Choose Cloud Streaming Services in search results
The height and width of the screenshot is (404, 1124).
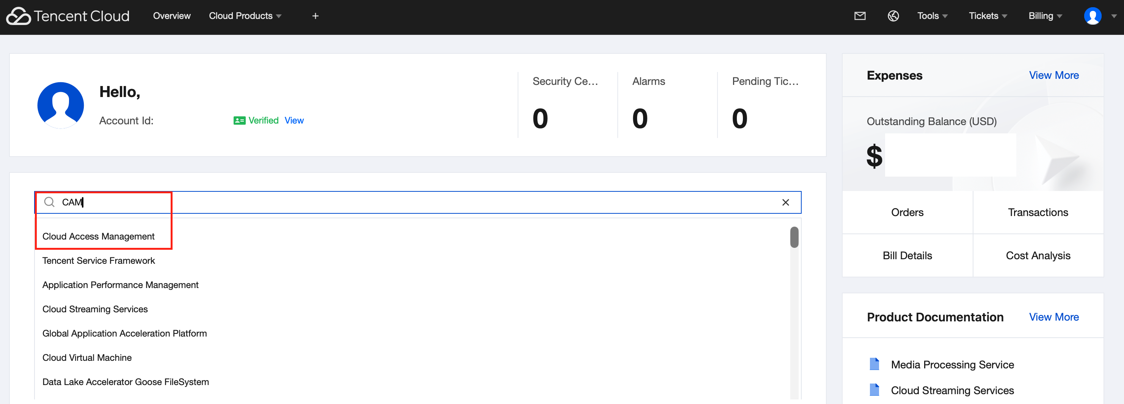click(x=95, y=309)
